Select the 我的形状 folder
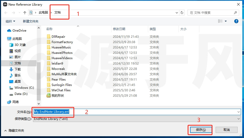Image resolution: width=244 pixels, height=138 pixels. (x=55, y=96)
